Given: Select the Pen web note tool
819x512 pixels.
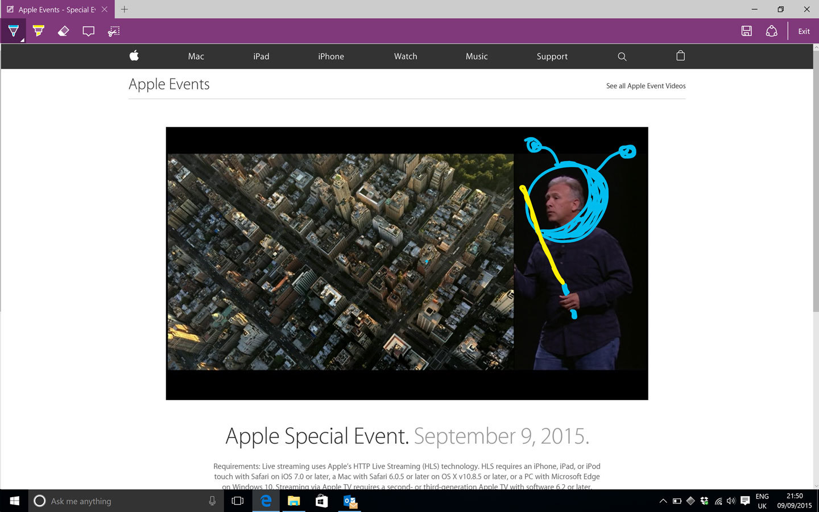Looking at the screenshot, I should [x=13, y=31].
